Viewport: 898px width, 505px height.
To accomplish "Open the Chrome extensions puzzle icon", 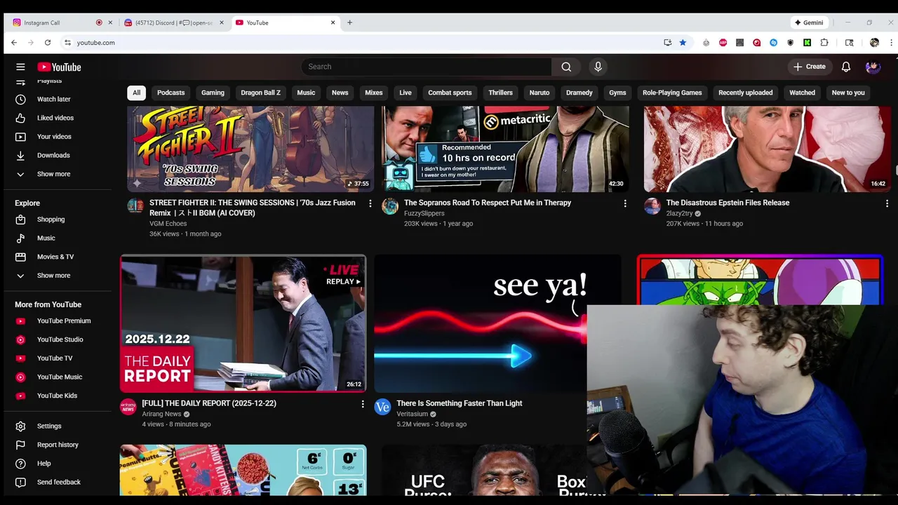I will coord(824,43).
